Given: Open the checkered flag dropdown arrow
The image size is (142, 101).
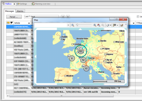Looking at the screenshot, I should coord(117,25).
